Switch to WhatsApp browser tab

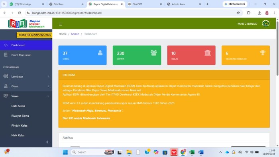27,4
